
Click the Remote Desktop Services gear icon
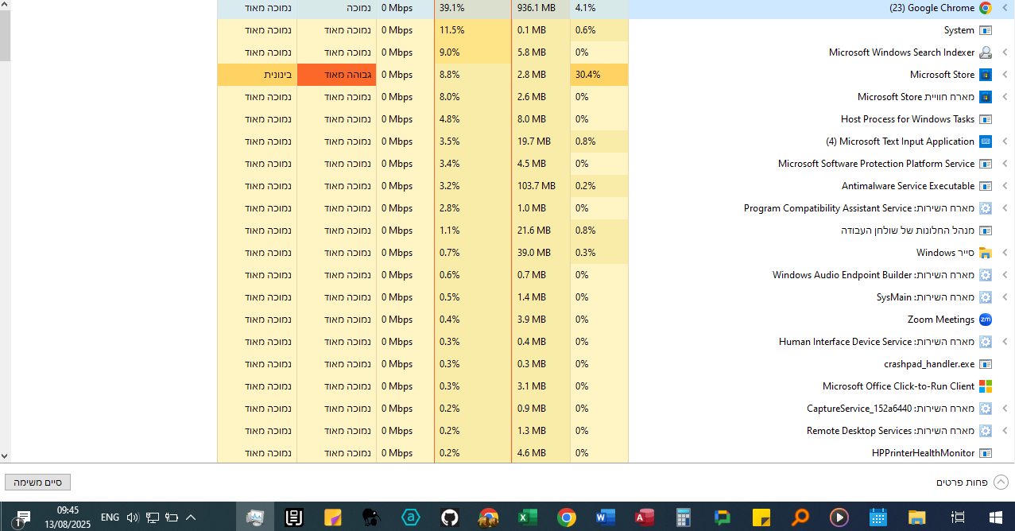point(986,431)
